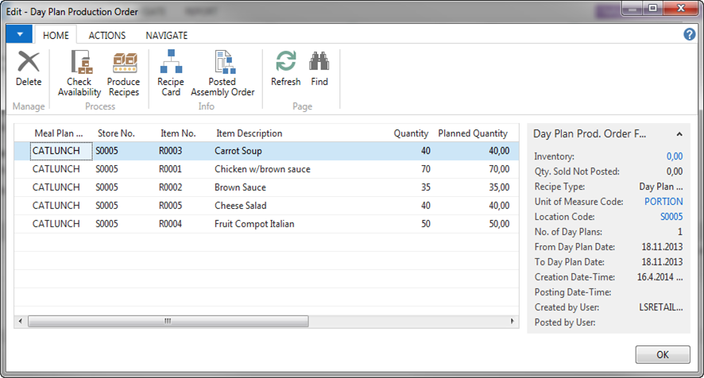Open the Posted Assembly Order

[x=222, y=73]
